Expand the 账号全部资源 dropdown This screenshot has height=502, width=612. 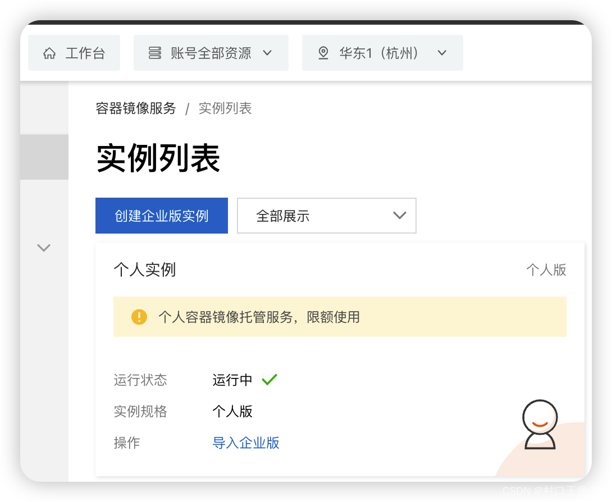[x=211, y=53]
